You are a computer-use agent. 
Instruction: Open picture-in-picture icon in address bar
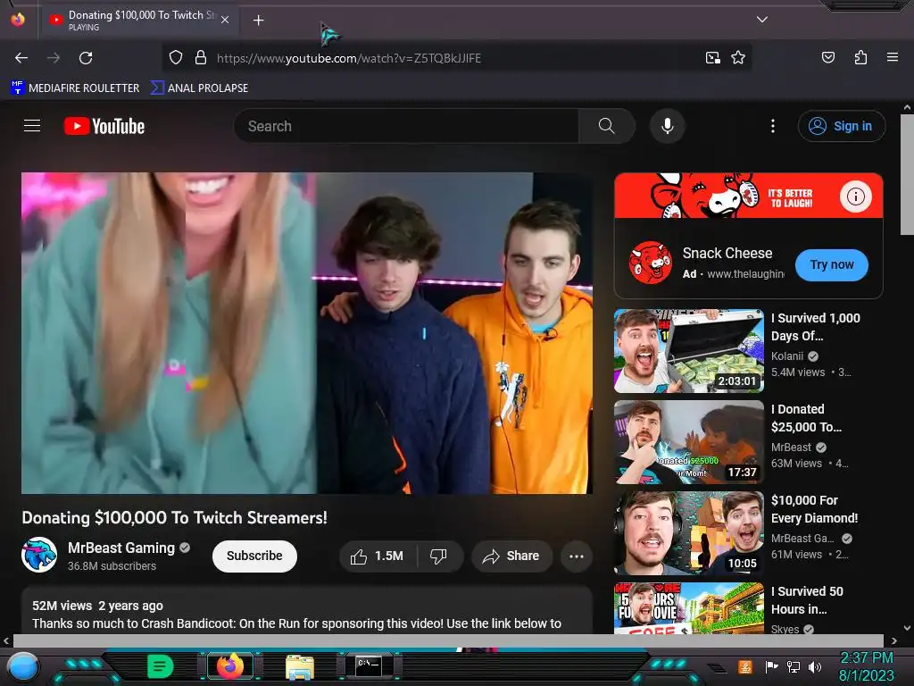coord(712,58)
